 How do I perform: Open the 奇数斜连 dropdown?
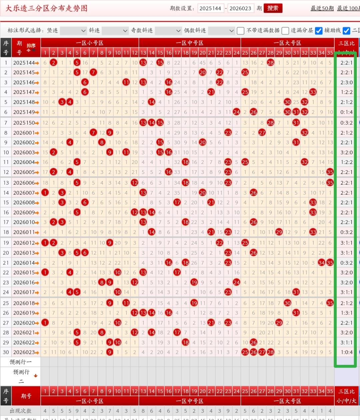coord(168,31)
